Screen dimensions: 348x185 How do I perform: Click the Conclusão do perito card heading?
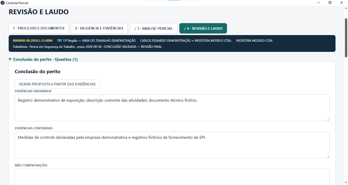tap(38, 72)
